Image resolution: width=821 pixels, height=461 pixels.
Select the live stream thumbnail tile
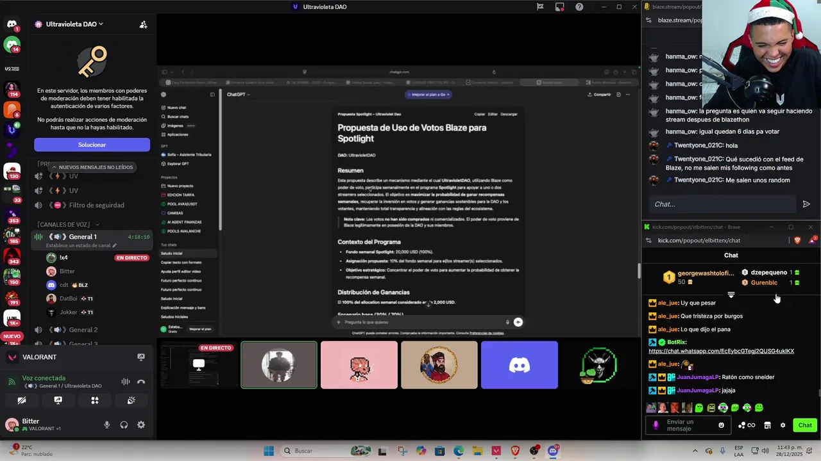click(x=198, y=365)
